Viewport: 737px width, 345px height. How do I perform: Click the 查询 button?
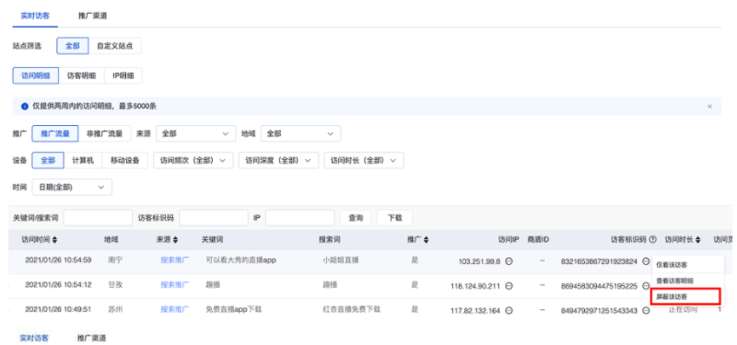pos(356,218)
